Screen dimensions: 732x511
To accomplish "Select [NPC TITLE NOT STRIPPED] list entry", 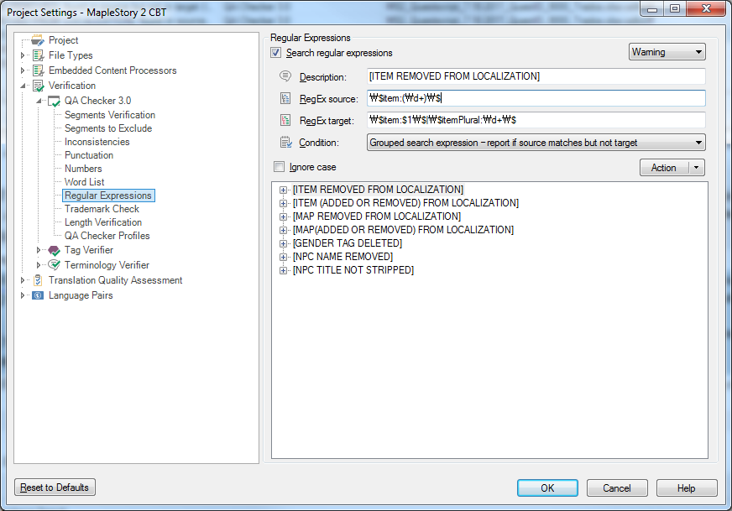I will [x=353, y=271].
